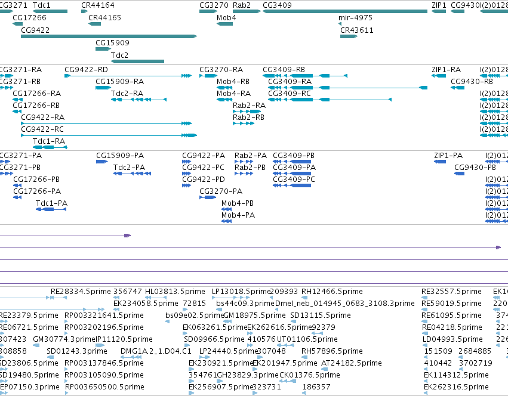This screenshot has height=396, width=508.
Task: Click the CG15909 gene label
Action: [112, 43]
